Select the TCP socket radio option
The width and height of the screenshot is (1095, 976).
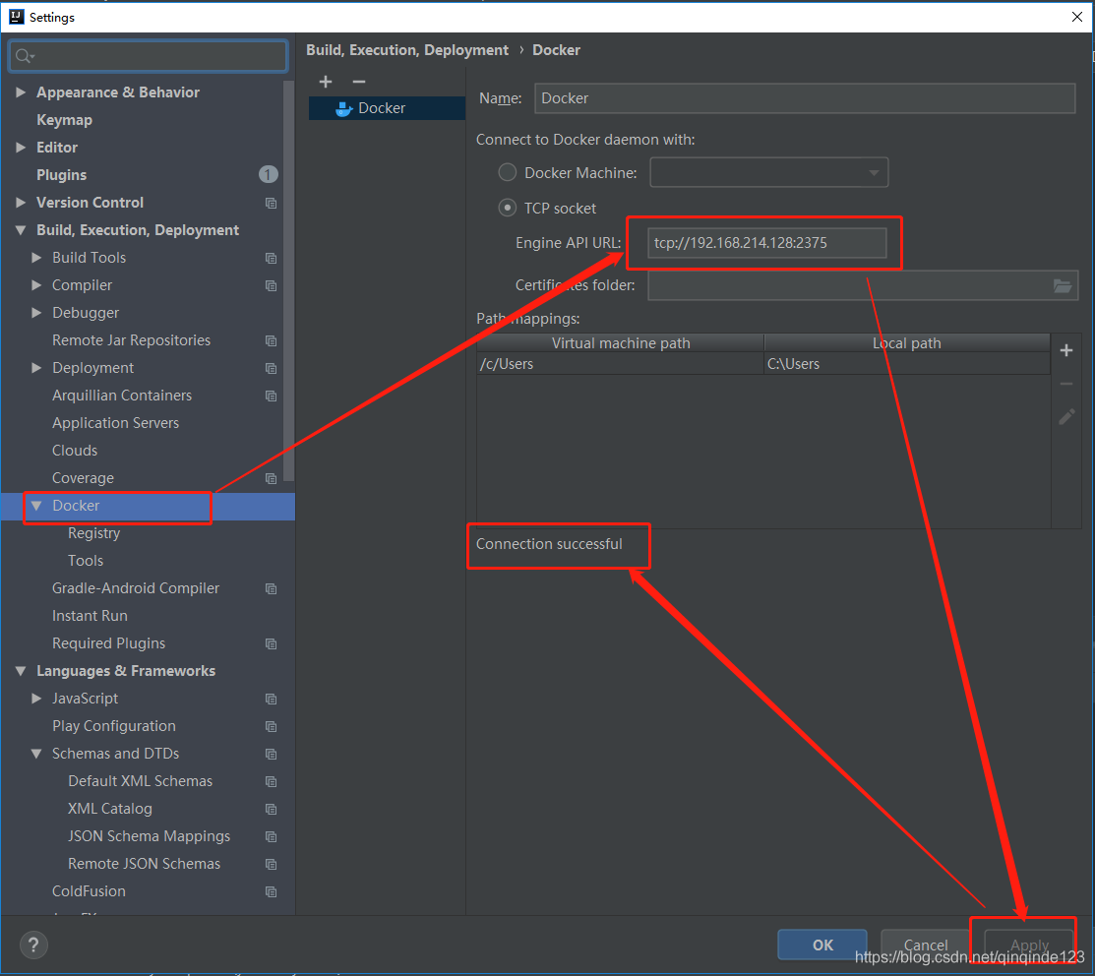coord(508,208)
